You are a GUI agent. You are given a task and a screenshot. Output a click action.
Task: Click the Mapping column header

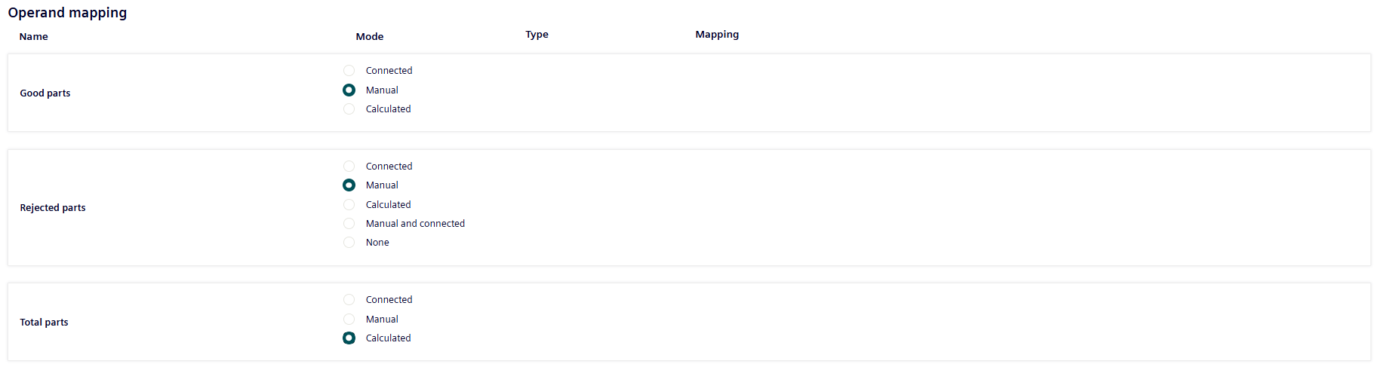(717, 35)
